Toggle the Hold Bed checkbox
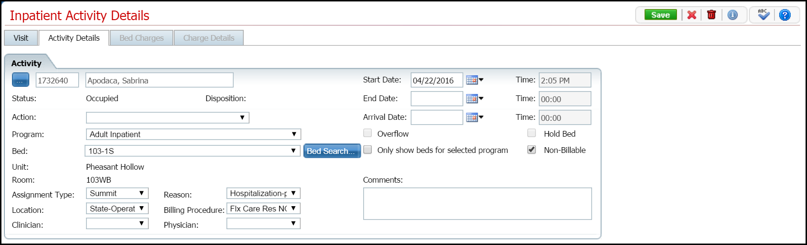The width and height of the screenshot is (807, 245). pos(532,133)
